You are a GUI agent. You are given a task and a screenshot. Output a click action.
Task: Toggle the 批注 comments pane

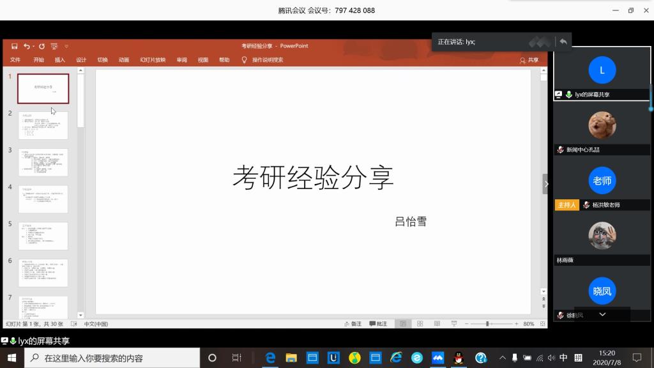click(377, 324)
